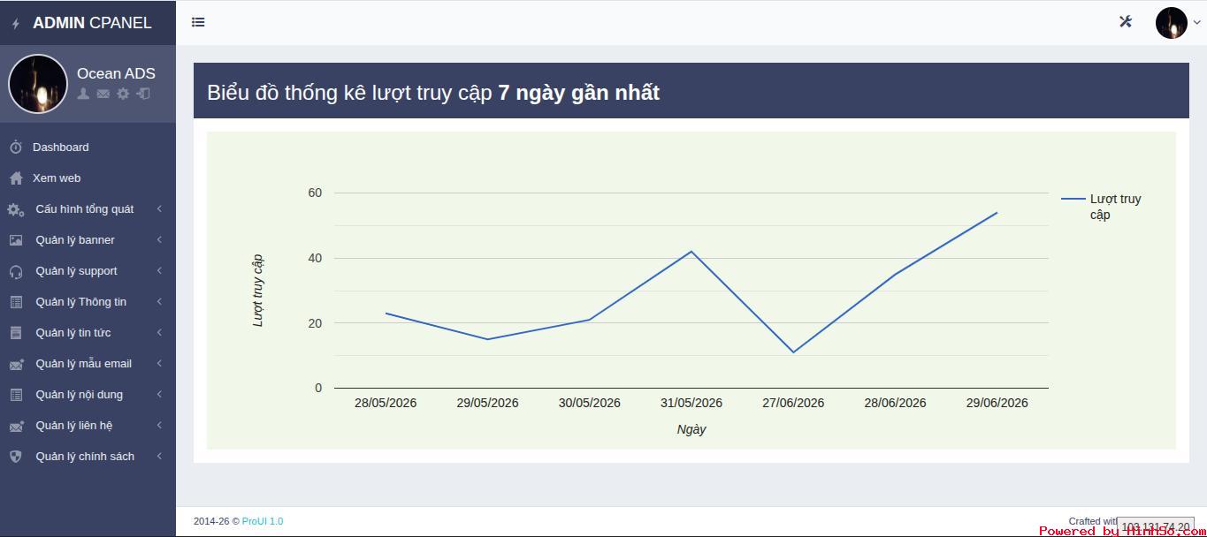Viewport: 1207px width, 537px height.
Task: Open the tools wrench icon in header
Action: [1126, 22]
